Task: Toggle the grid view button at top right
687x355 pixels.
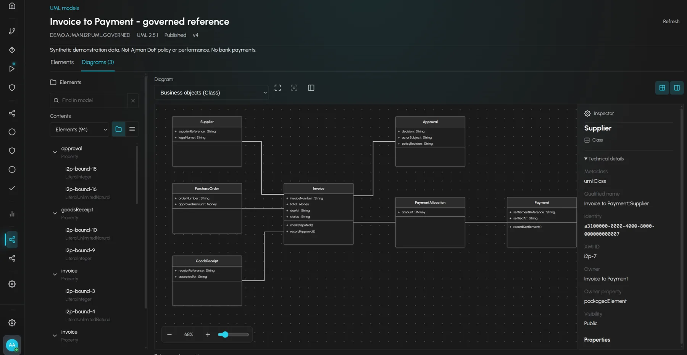Action: (662, 88)
